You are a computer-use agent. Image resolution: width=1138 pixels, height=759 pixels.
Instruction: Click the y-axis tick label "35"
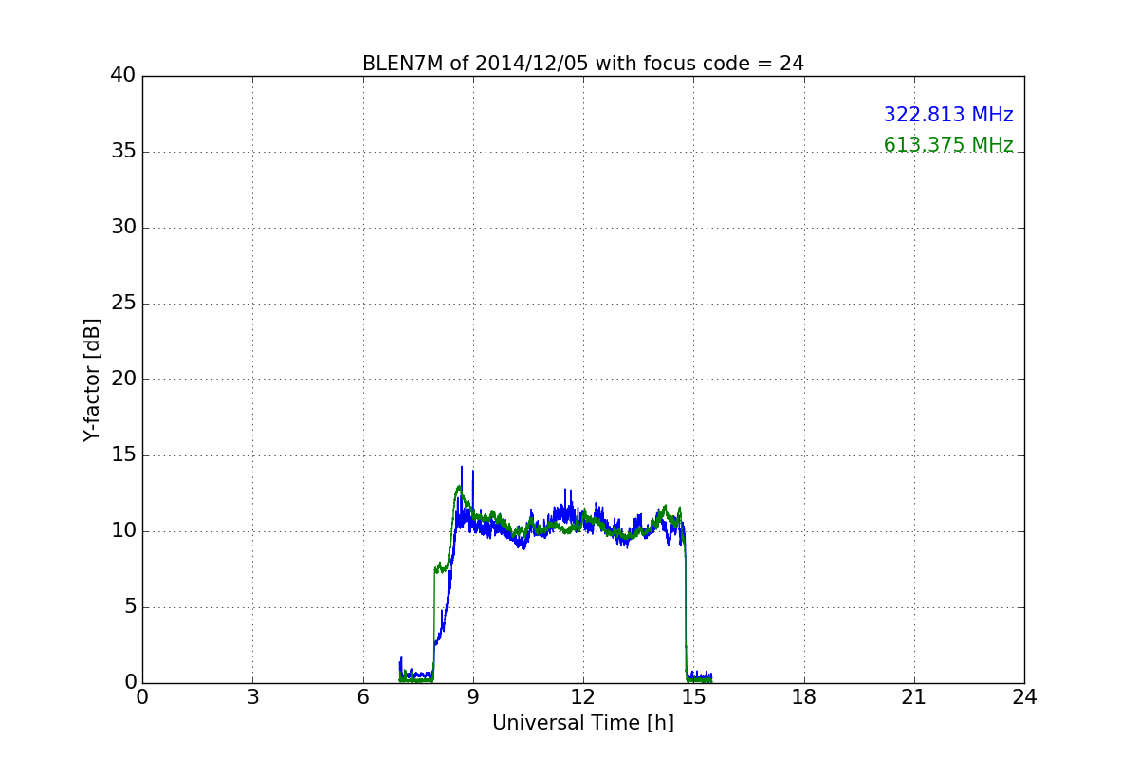click(123, 152)
